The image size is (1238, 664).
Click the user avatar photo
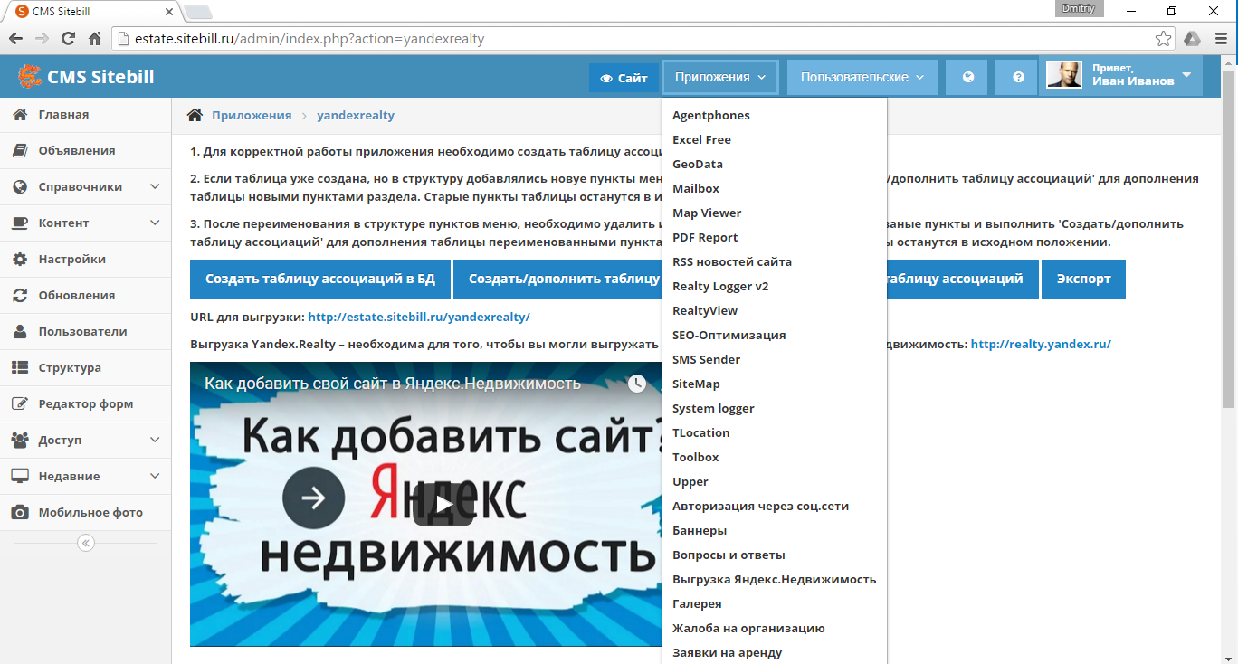1064,75
